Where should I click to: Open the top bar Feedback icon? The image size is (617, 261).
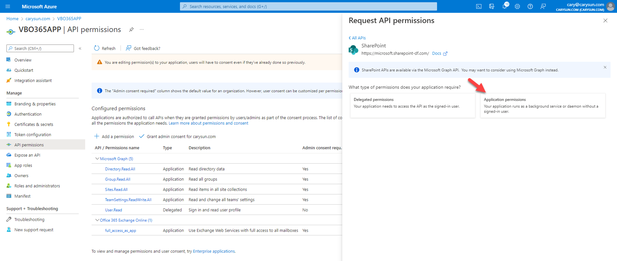point(543,6)
